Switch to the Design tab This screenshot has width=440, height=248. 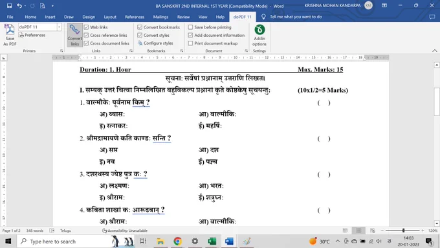click(x=89, y=17)
